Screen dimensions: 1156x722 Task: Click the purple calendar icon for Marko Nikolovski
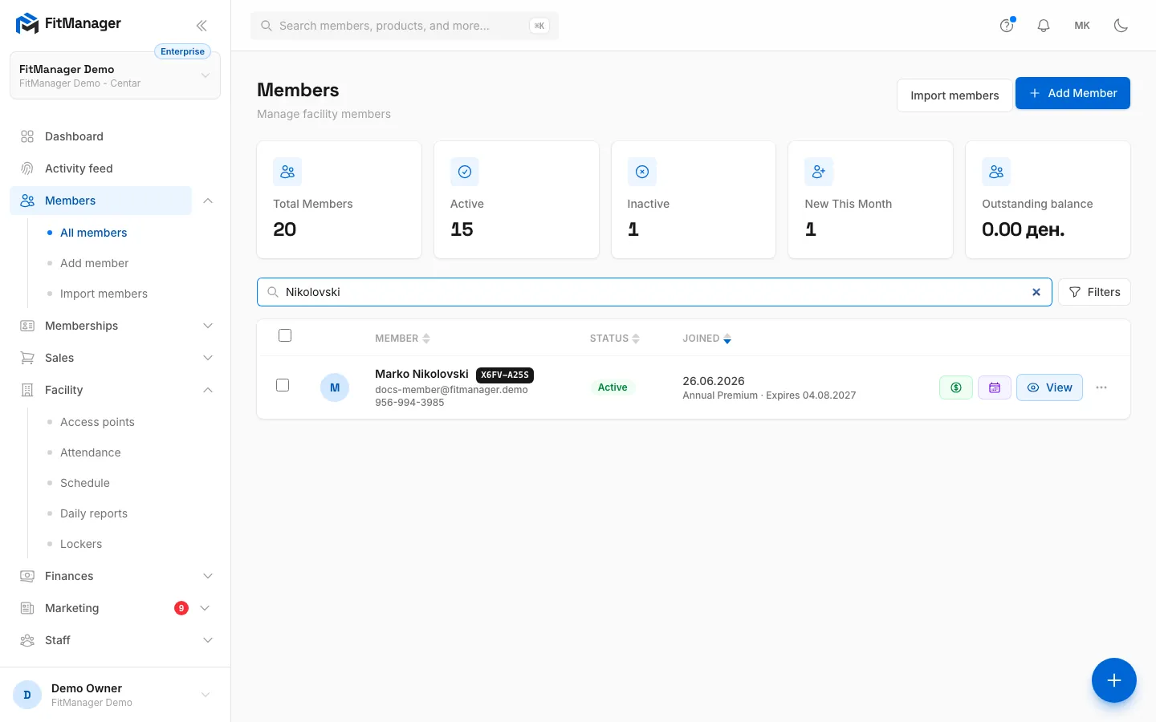click(995, 387)
